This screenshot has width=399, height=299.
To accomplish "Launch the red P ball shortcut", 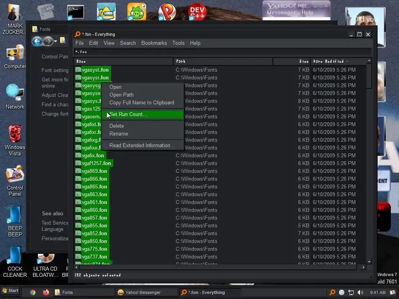I will (x=167, y=12).
